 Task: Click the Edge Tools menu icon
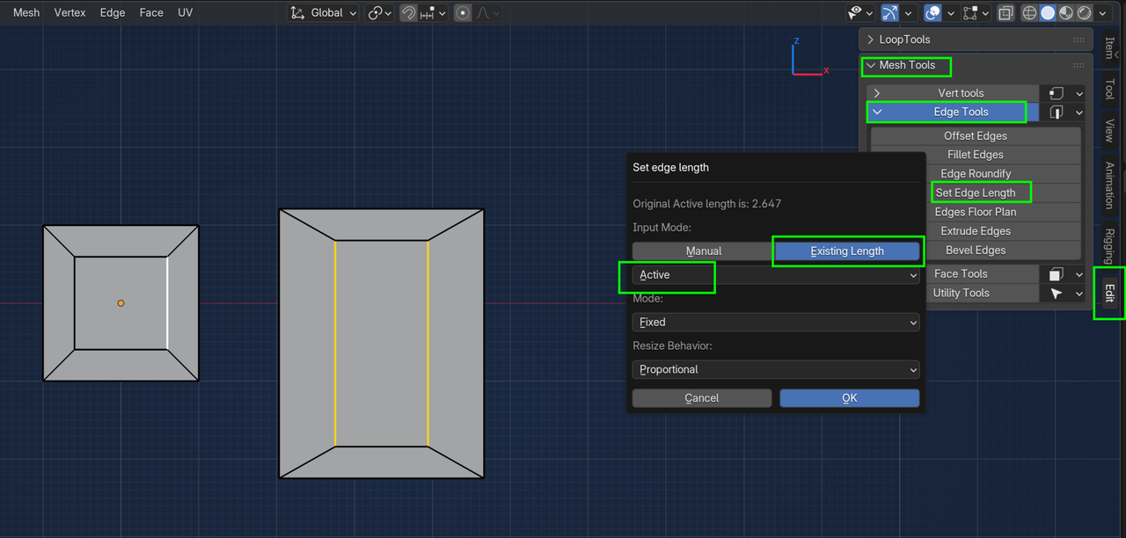(1057, 113)
